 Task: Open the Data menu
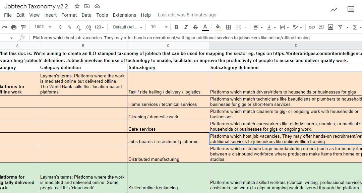[x=86, y=15]
